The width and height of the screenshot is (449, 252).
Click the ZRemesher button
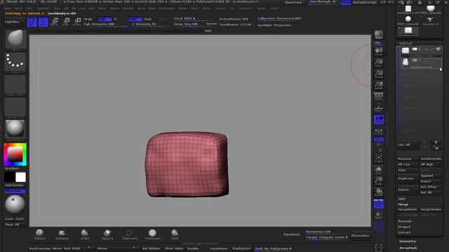[x=360, y=236]
